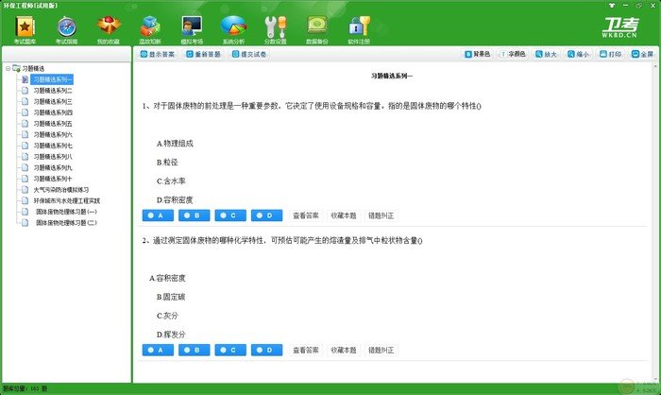Collapse the 习题精选 tree root node
Image resolution: width=661 pixels, height=395 pixels.
pos(8,68)
